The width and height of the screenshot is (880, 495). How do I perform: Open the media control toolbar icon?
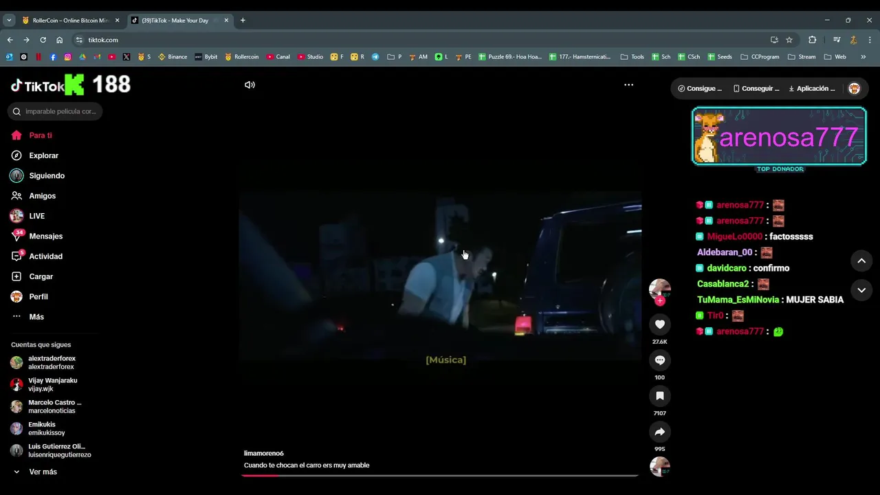(x=837, y=40)
